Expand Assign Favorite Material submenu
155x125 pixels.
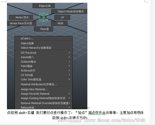(x=44, y=94)
